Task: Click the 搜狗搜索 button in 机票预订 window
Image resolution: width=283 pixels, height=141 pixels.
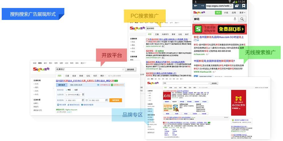Action: pyautogui.click(x=131, y=70)
